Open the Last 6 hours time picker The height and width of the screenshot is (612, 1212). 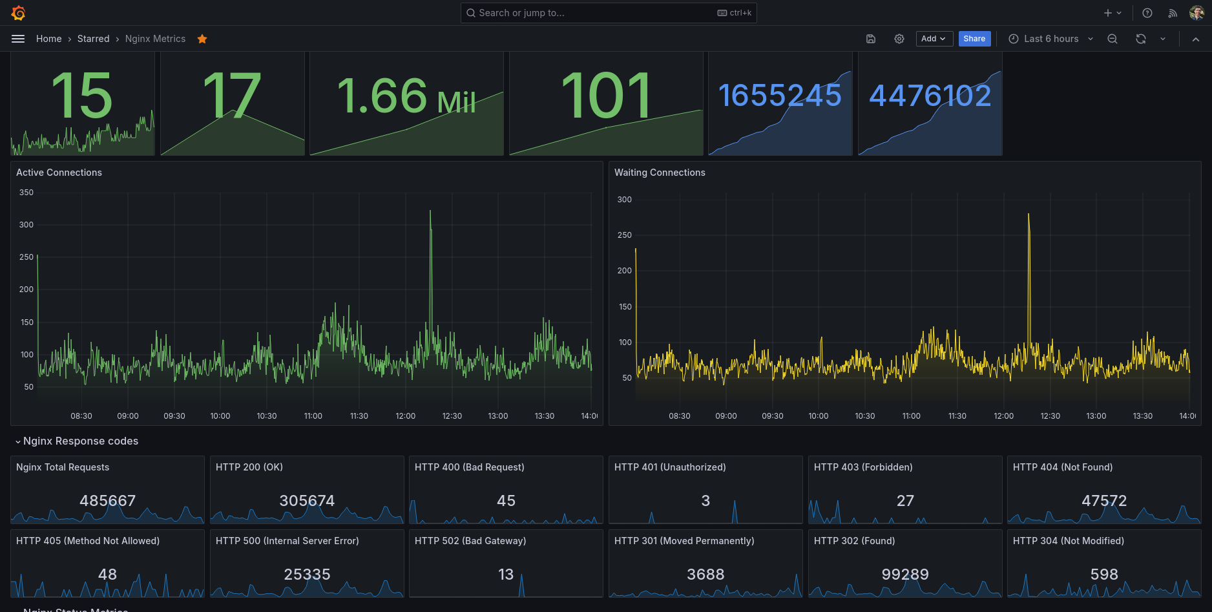[1050, 39]
